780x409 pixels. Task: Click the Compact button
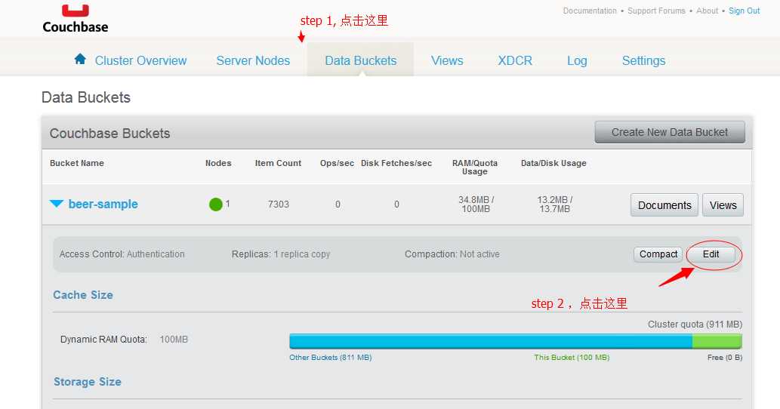(658, 254)
